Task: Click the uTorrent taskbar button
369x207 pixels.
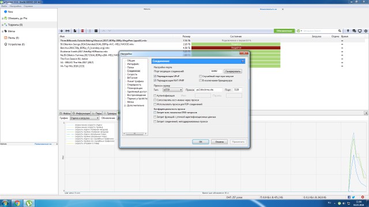Action: (x=29, y=203)
